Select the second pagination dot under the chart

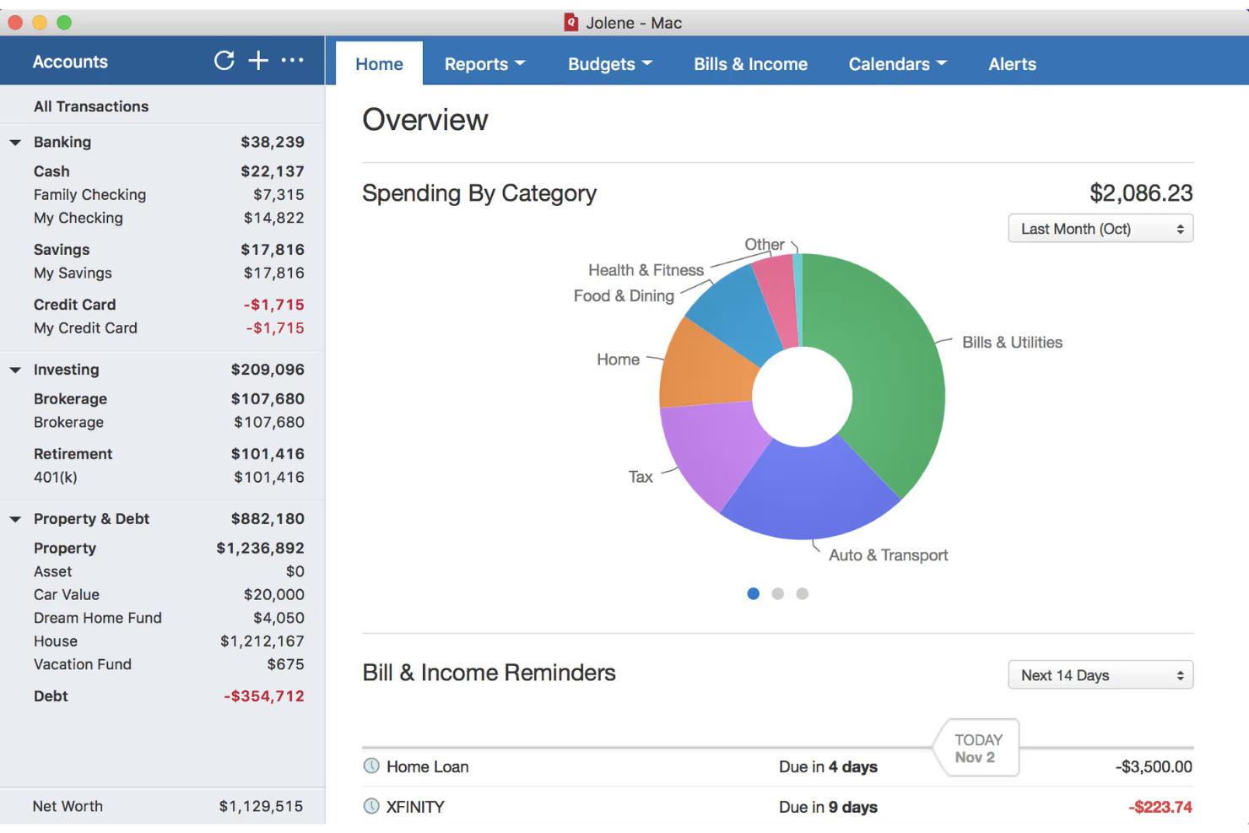coord(777,593)
